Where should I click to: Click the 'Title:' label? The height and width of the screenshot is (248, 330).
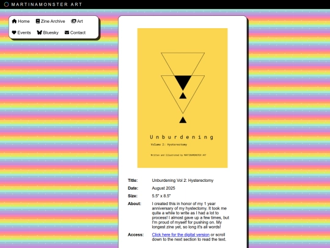point(133,180)
